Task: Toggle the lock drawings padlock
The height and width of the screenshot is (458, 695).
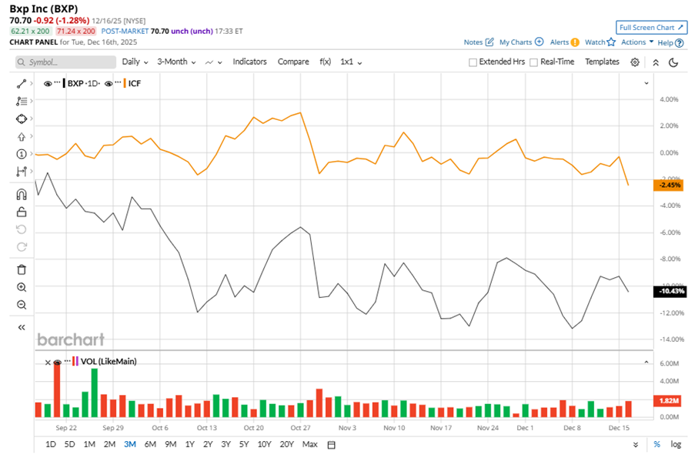Action: pos(22,212)
